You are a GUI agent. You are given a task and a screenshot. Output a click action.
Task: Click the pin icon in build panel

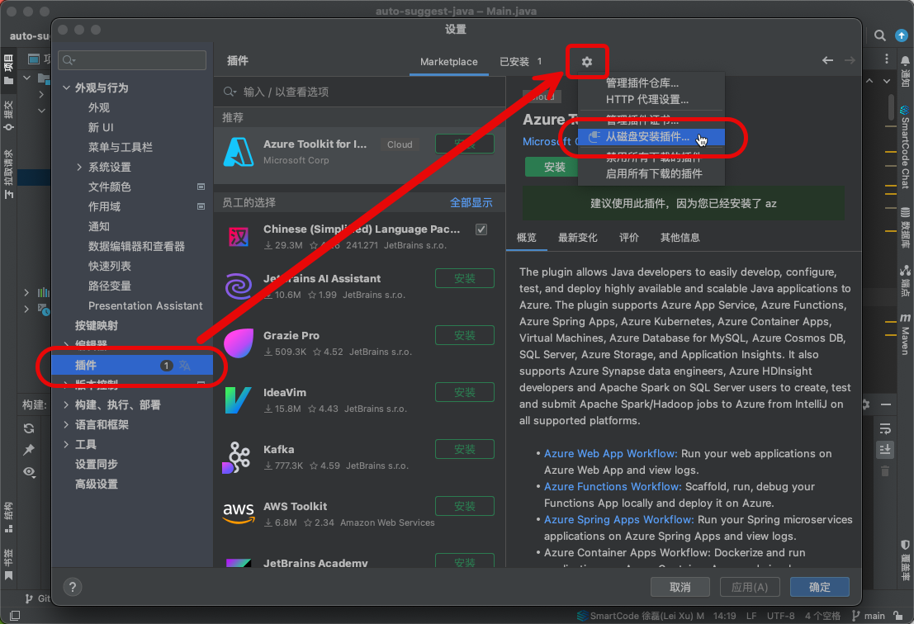click(x=29, y=450)
